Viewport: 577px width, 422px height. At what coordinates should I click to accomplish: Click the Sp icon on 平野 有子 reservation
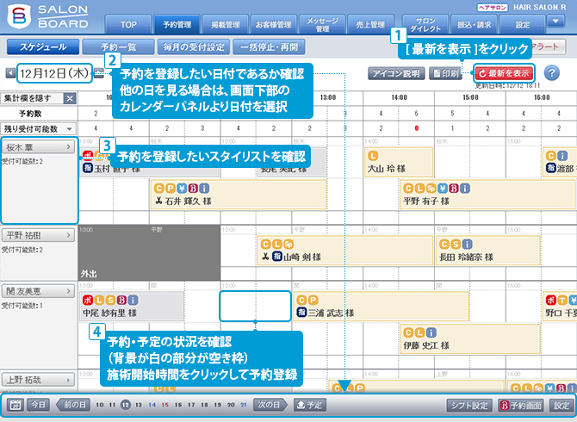pyautogui.click(x=431, y=189)
